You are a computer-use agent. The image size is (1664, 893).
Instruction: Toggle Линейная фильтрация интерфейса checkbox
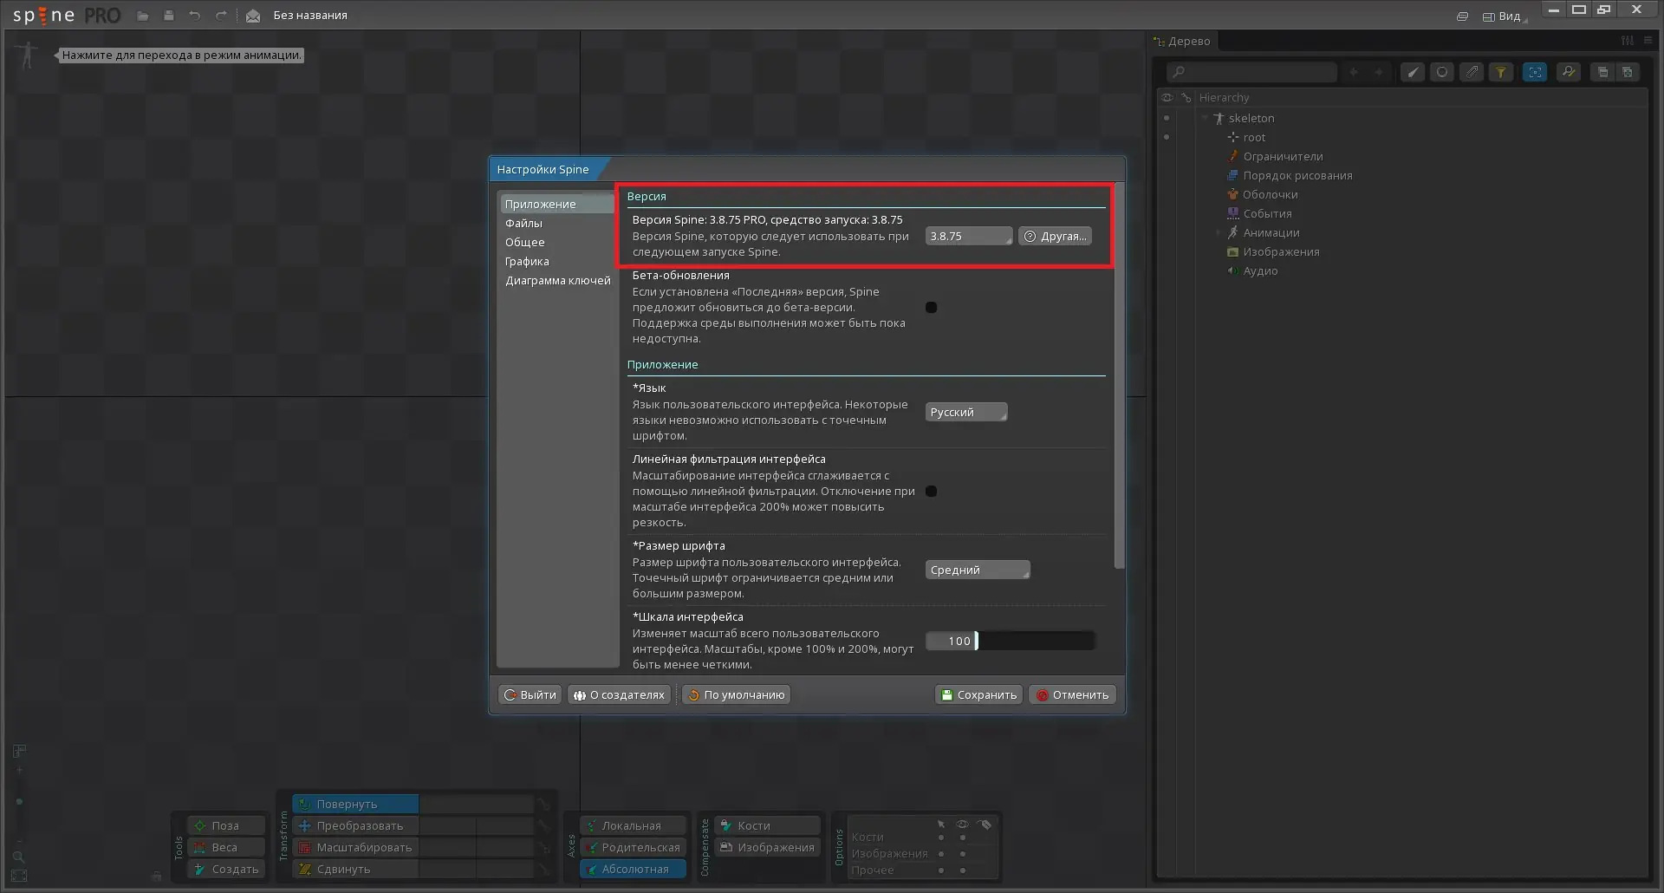932,492
